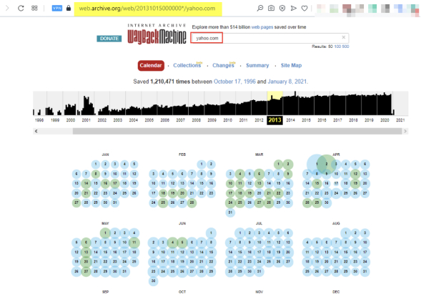Click the yahoo.com search input field
Screen dimensions: 421x294
click(269, 38)
